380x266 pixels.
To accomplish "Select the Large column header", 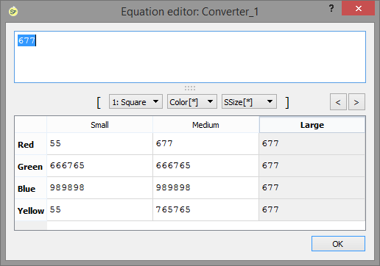I will [x=312, y=125].
